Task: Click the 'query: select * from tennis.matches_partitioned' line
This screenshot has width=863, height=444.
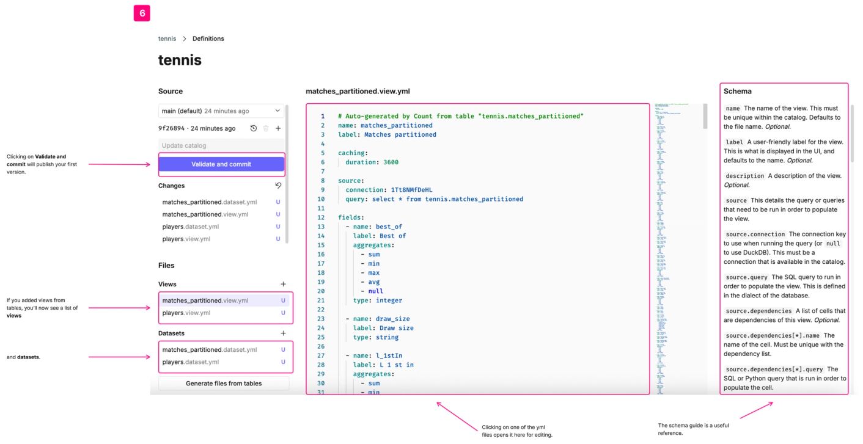Action: pyautogui.click(x=435, y=199)
